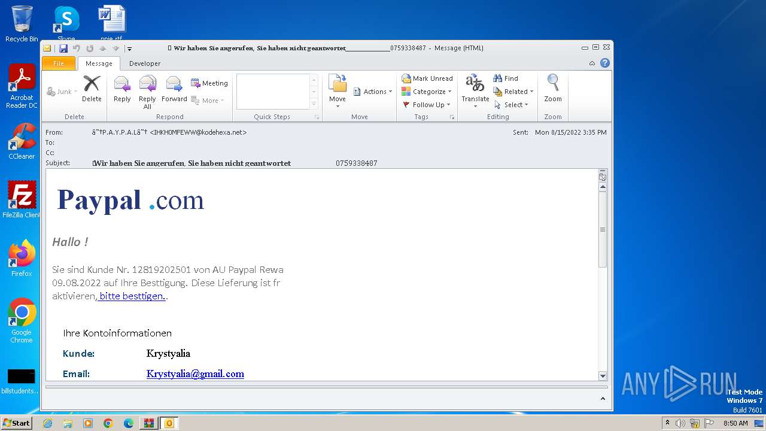Image resolution: width=766 pixels, height=431 pixels.
Task: Click the Ihre Kontoinformationen heading
Action: point(117,333)
